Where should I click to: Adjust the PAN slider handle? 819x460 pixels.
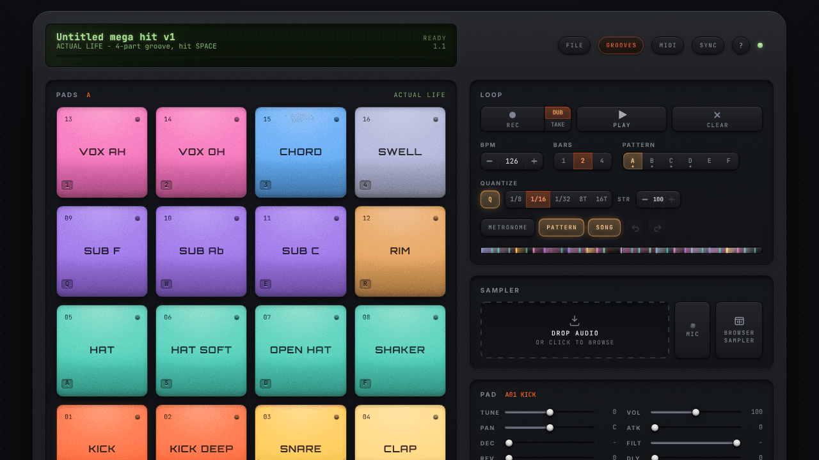pos(550,427)
